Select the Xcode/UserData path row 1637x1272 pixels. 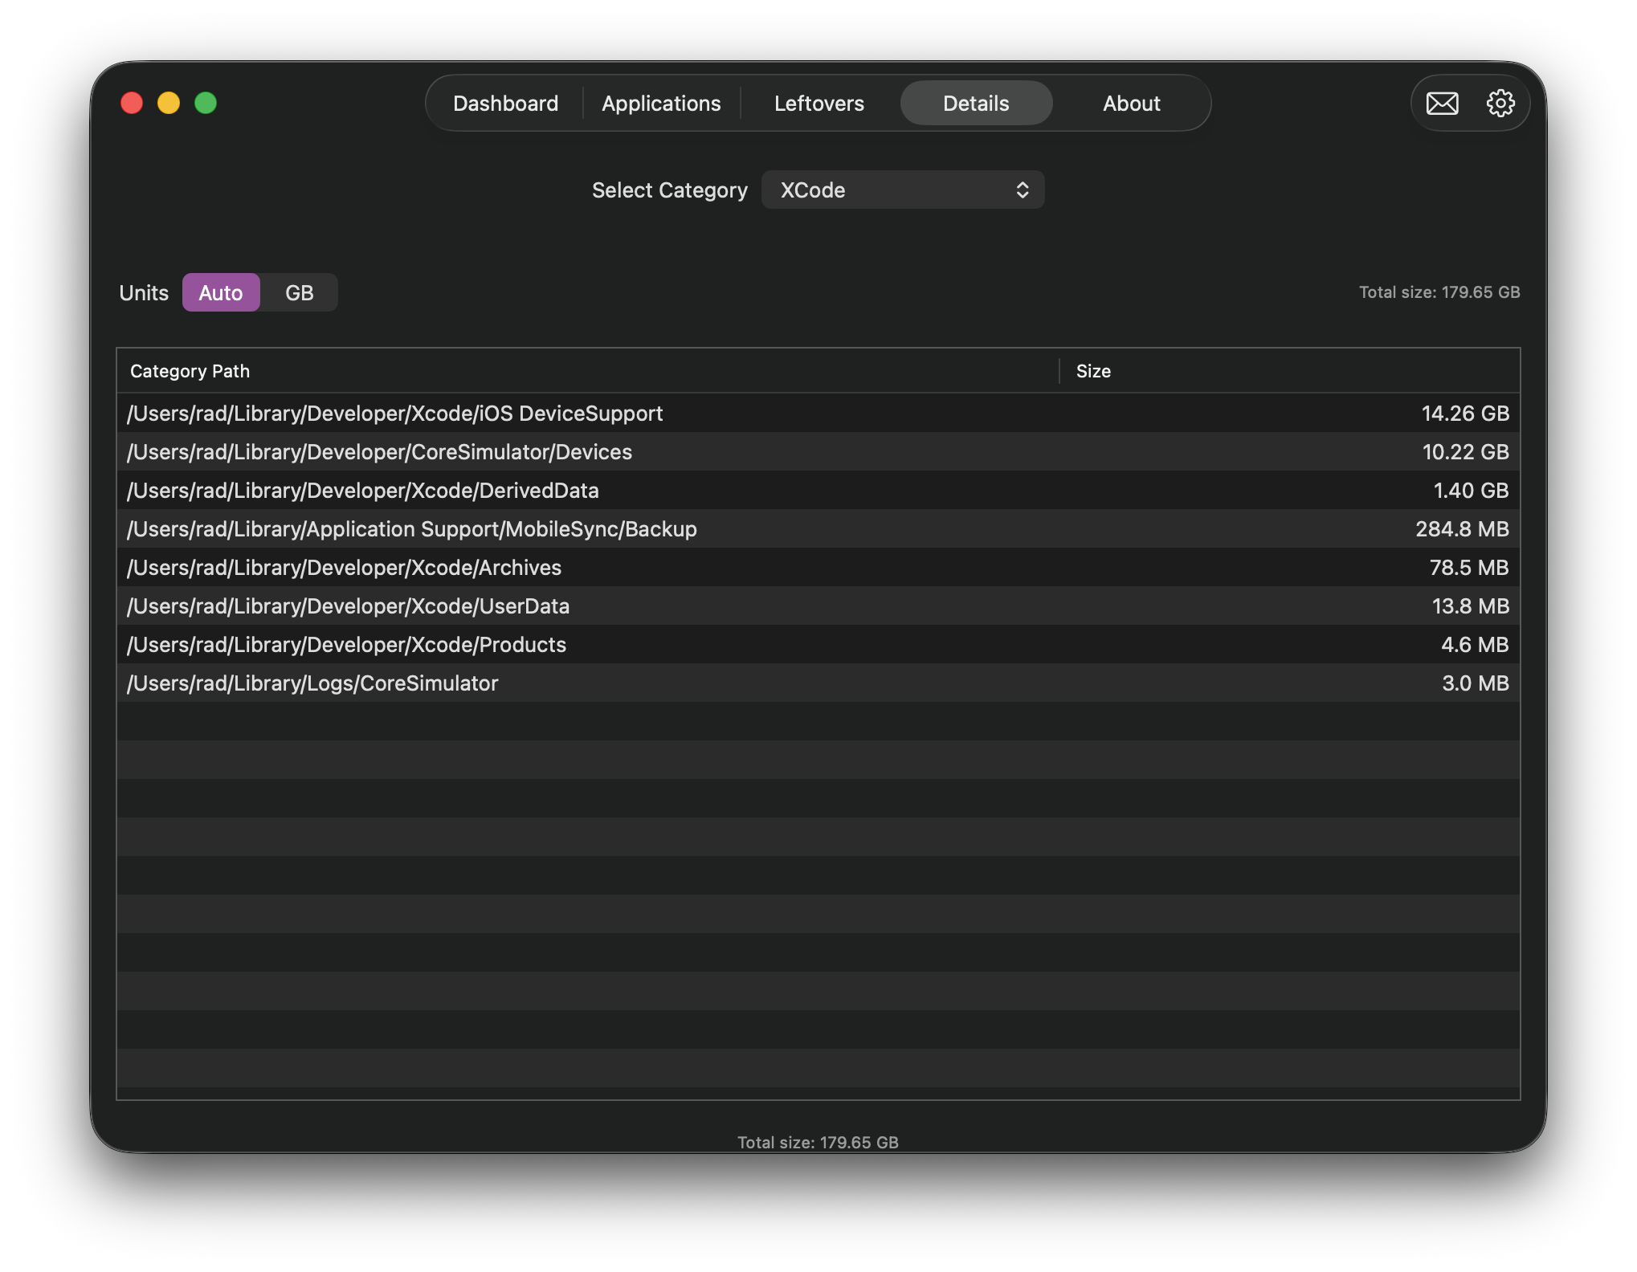click(818, 606)
